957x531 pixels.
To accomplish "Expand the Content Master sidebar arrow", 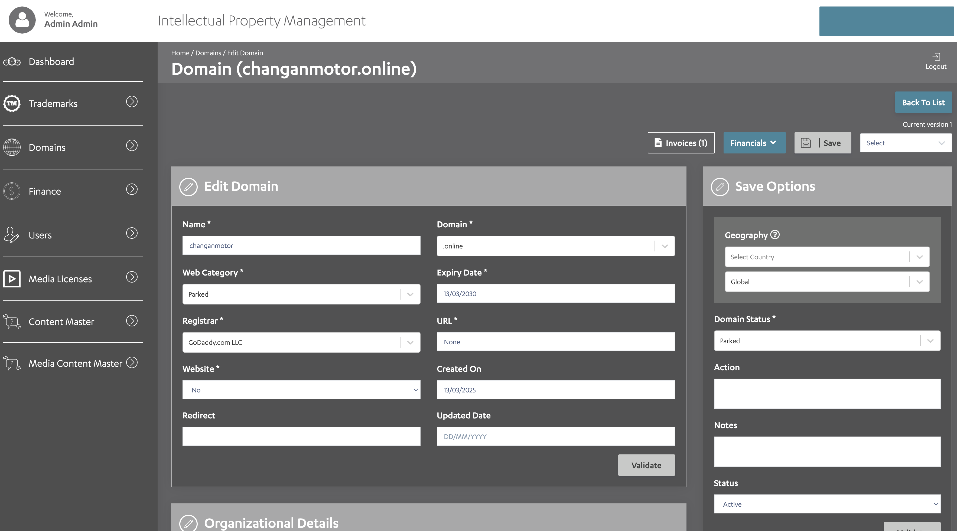I will [x=132, y=321].
